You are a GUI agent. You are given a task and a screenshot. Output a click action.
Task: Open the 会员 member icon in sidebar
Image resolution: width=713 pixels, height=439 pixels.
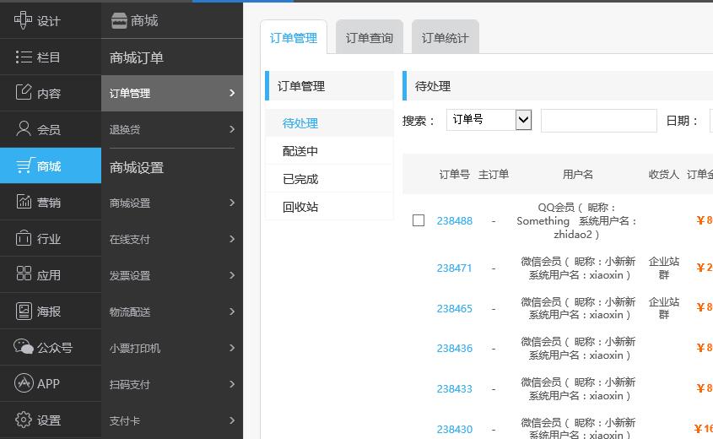(x=24, y=129)
